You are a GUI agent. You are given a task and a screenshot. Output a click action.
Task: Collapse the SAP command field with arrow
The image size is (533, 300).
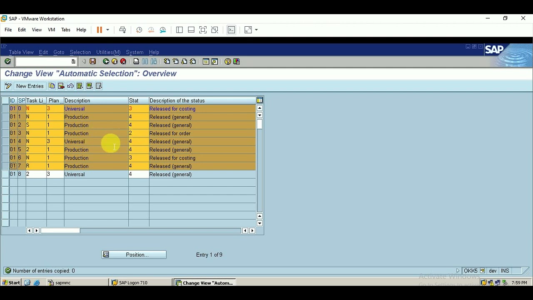click(x=84, y=62)
